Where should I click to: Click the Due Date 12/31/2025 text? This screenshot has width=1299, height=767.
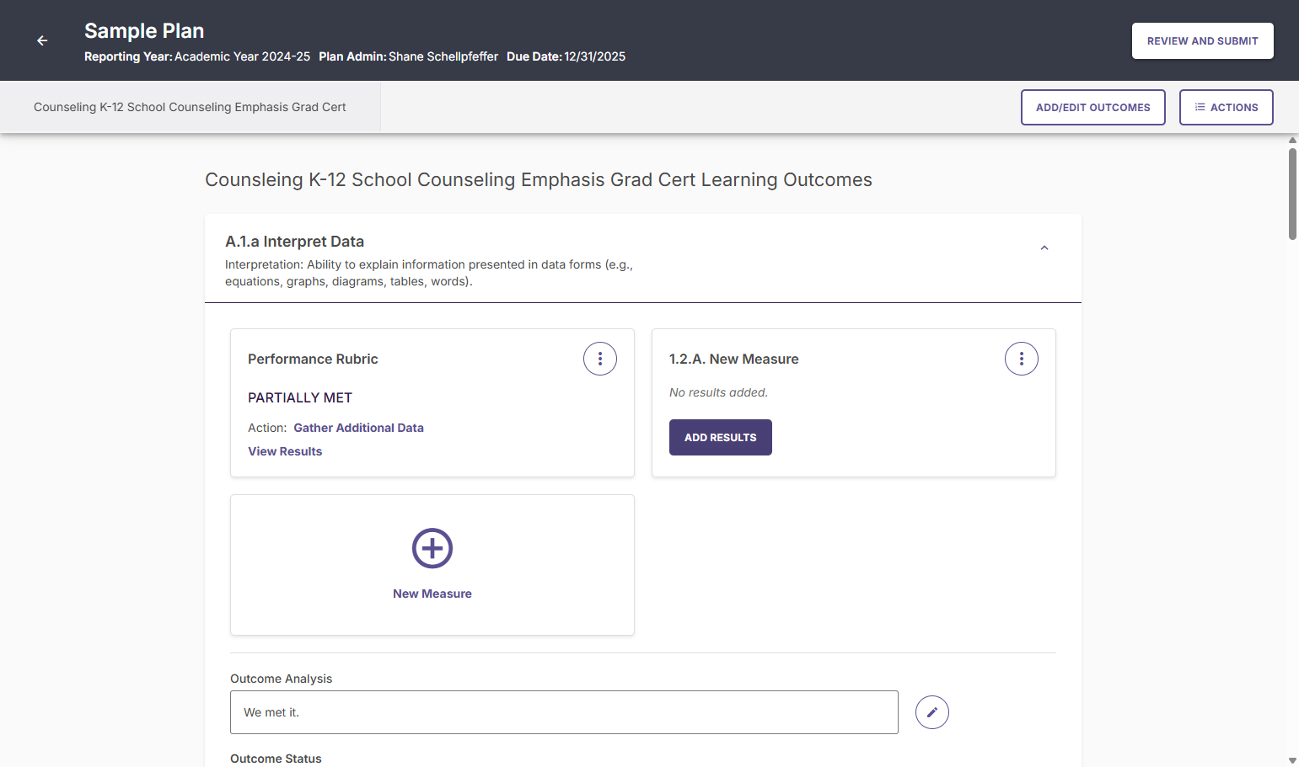pyautogui.click(x=566, y=56)
